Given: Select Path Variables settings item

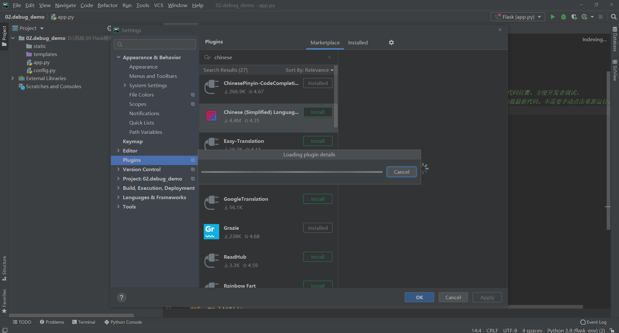Looking at the screenshot, I should tap(146, 132).
